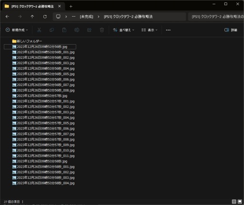Viewport: 244px width, 205px height.
Task: Click the Paste clipboard icon
Action: click(64, 30)
